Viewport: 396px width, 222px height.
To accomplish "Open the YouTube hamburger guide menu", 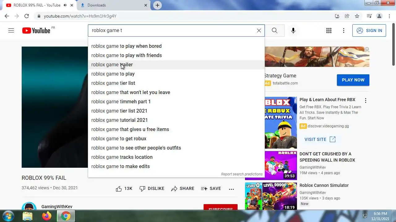I will click(11, 31).
